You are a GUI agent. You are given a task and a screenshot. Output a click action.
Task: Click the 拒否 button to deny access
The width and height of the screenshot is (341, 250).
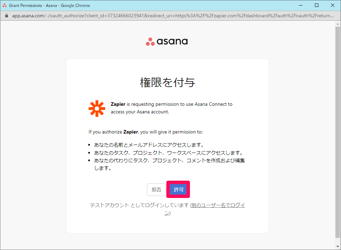pyautogui.click(x=156, y=189)
